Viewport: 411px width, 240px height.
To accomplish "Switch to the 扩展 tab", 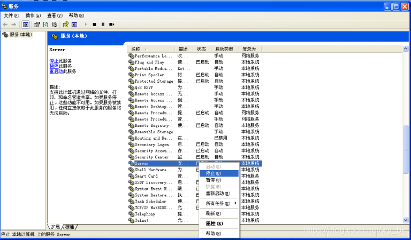I will pos(55,227).
